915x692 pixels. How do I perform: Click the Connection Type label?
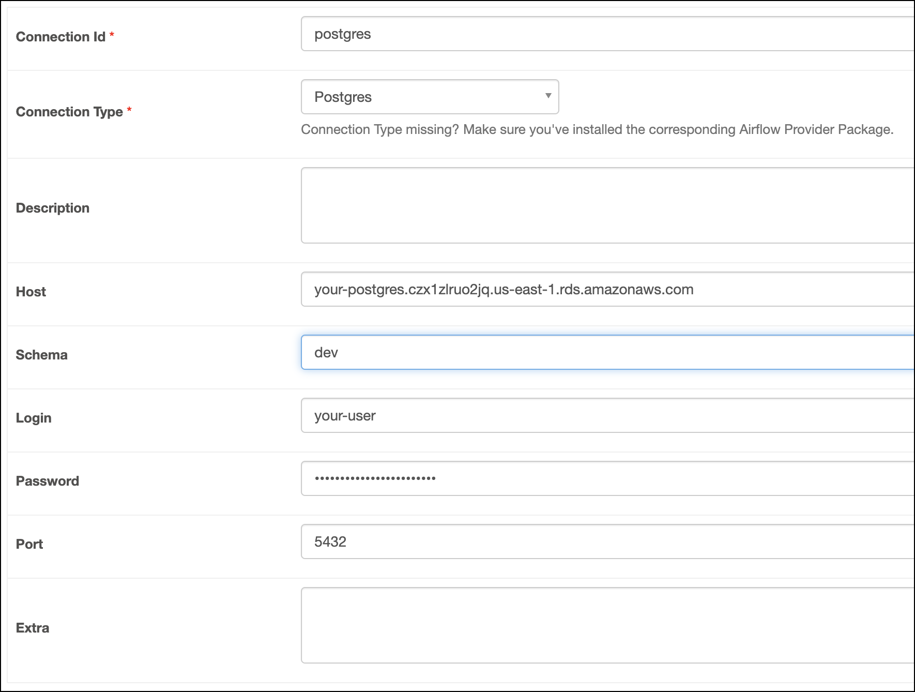[x=70, y=112]
